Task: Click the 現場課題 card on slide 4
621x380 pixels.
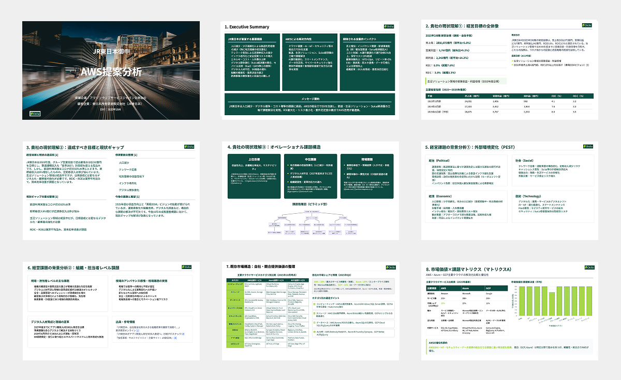Action: [x=366, y=176]
